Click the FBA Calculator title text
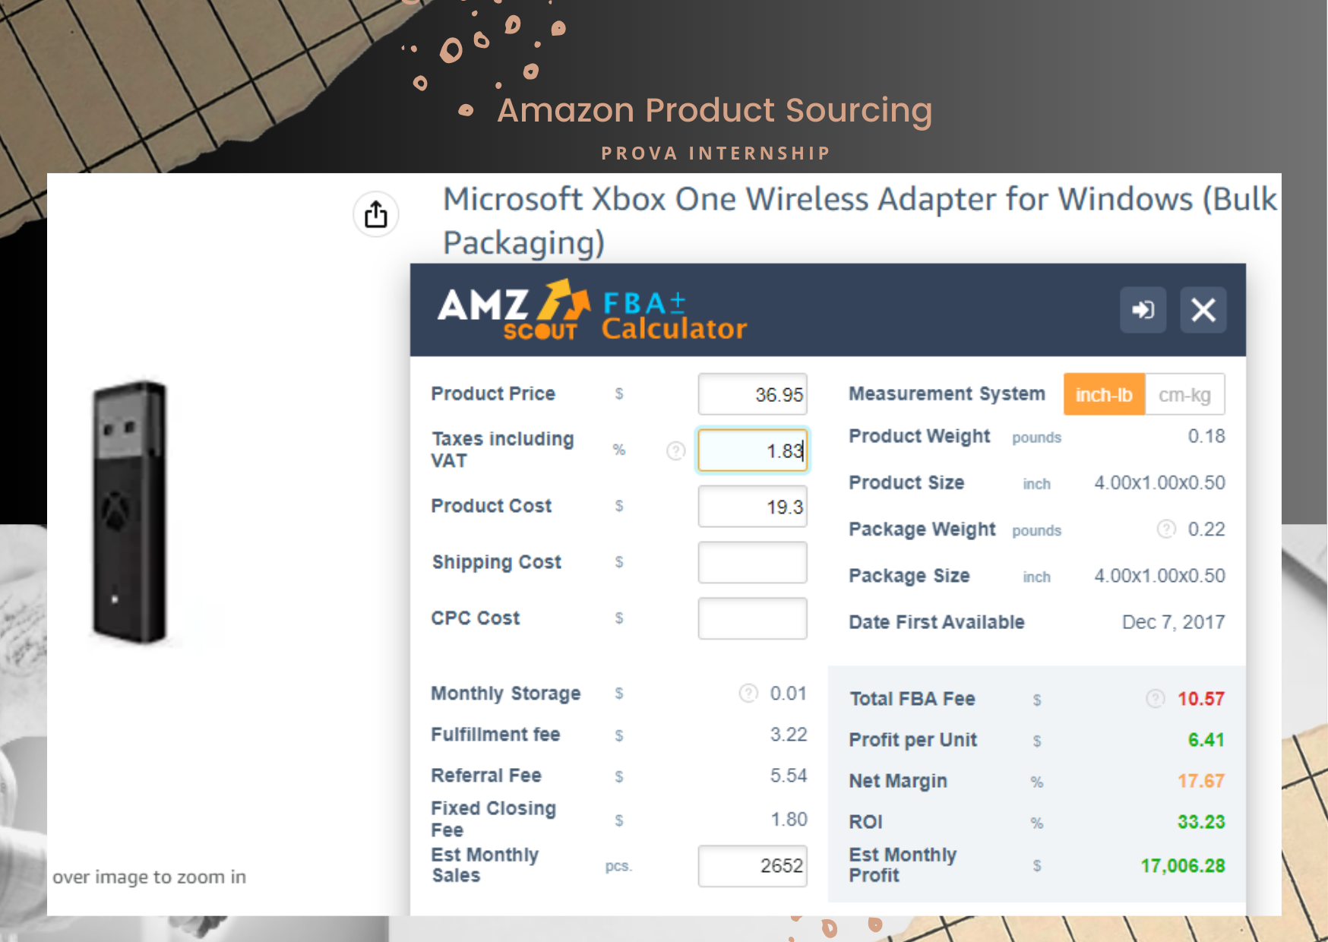1328x942 pixels. (x=675, y=316)
